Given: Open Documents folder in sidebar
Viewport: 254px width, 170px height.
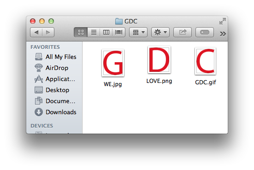Looking at the screenshot, I should tap(55, 101).
